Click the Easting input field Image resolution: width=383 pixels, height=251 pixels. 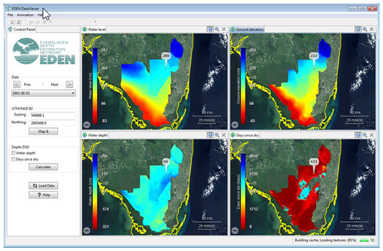[x=52, y=115]
